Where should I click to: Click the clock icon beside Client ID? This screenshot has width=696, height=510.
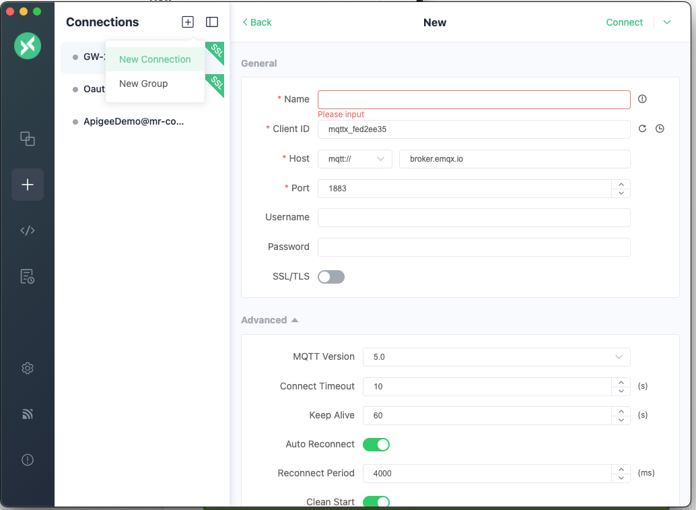pyautogui.click(x=660, y=129)
